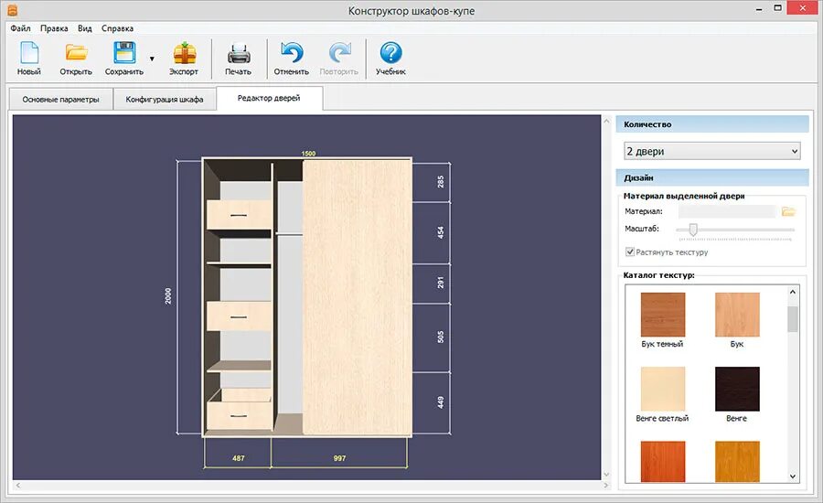Click the canvas horizontal scrollbar right arrow
This screenshot has width=823, height=503.
click(606, 485)
